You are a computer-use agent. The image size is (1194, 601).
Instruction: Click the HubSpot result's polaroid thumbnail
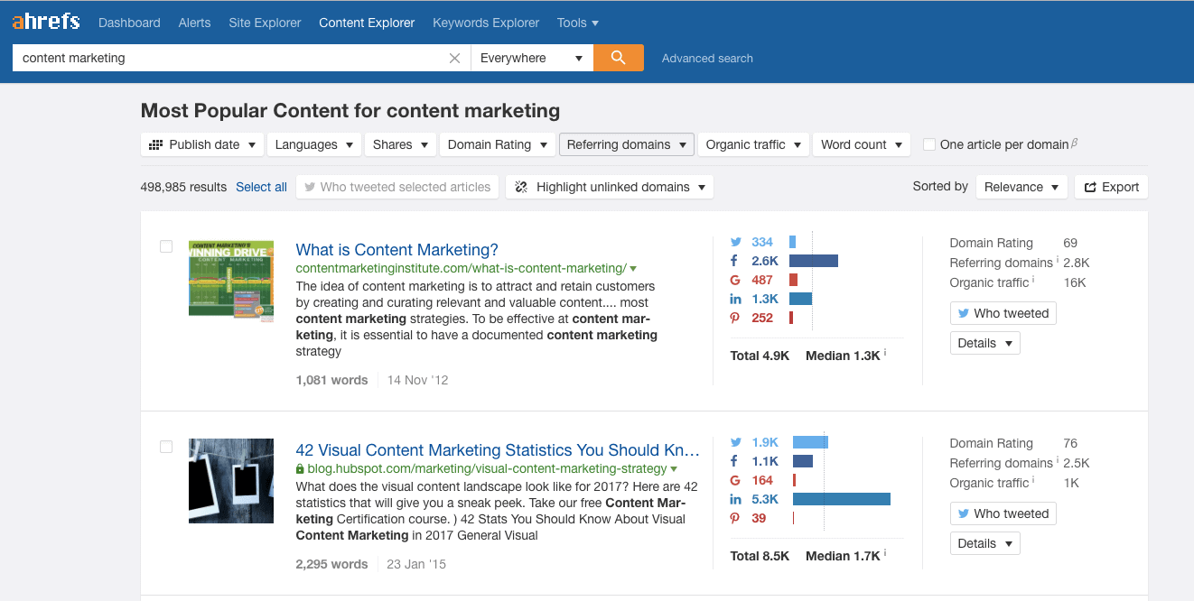pyautogui.click(x=231, y=481)
